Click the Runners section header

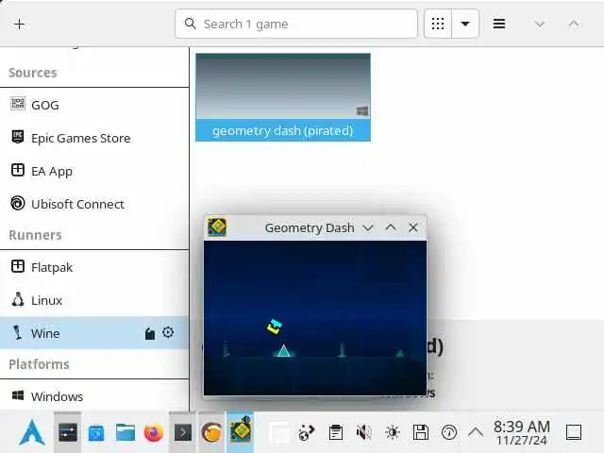pos(35,235)
